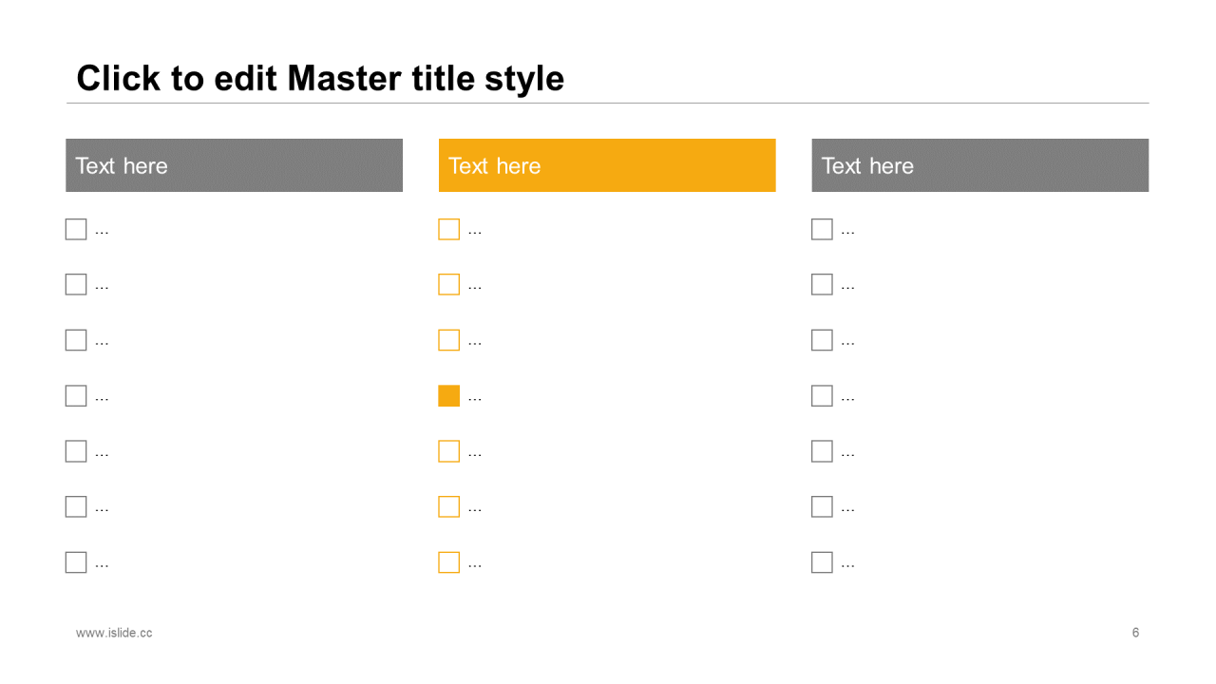Tick the top orange-outlined checkbox
The width and height of the screenshot is (1216, 684).
tap(448, 229)
